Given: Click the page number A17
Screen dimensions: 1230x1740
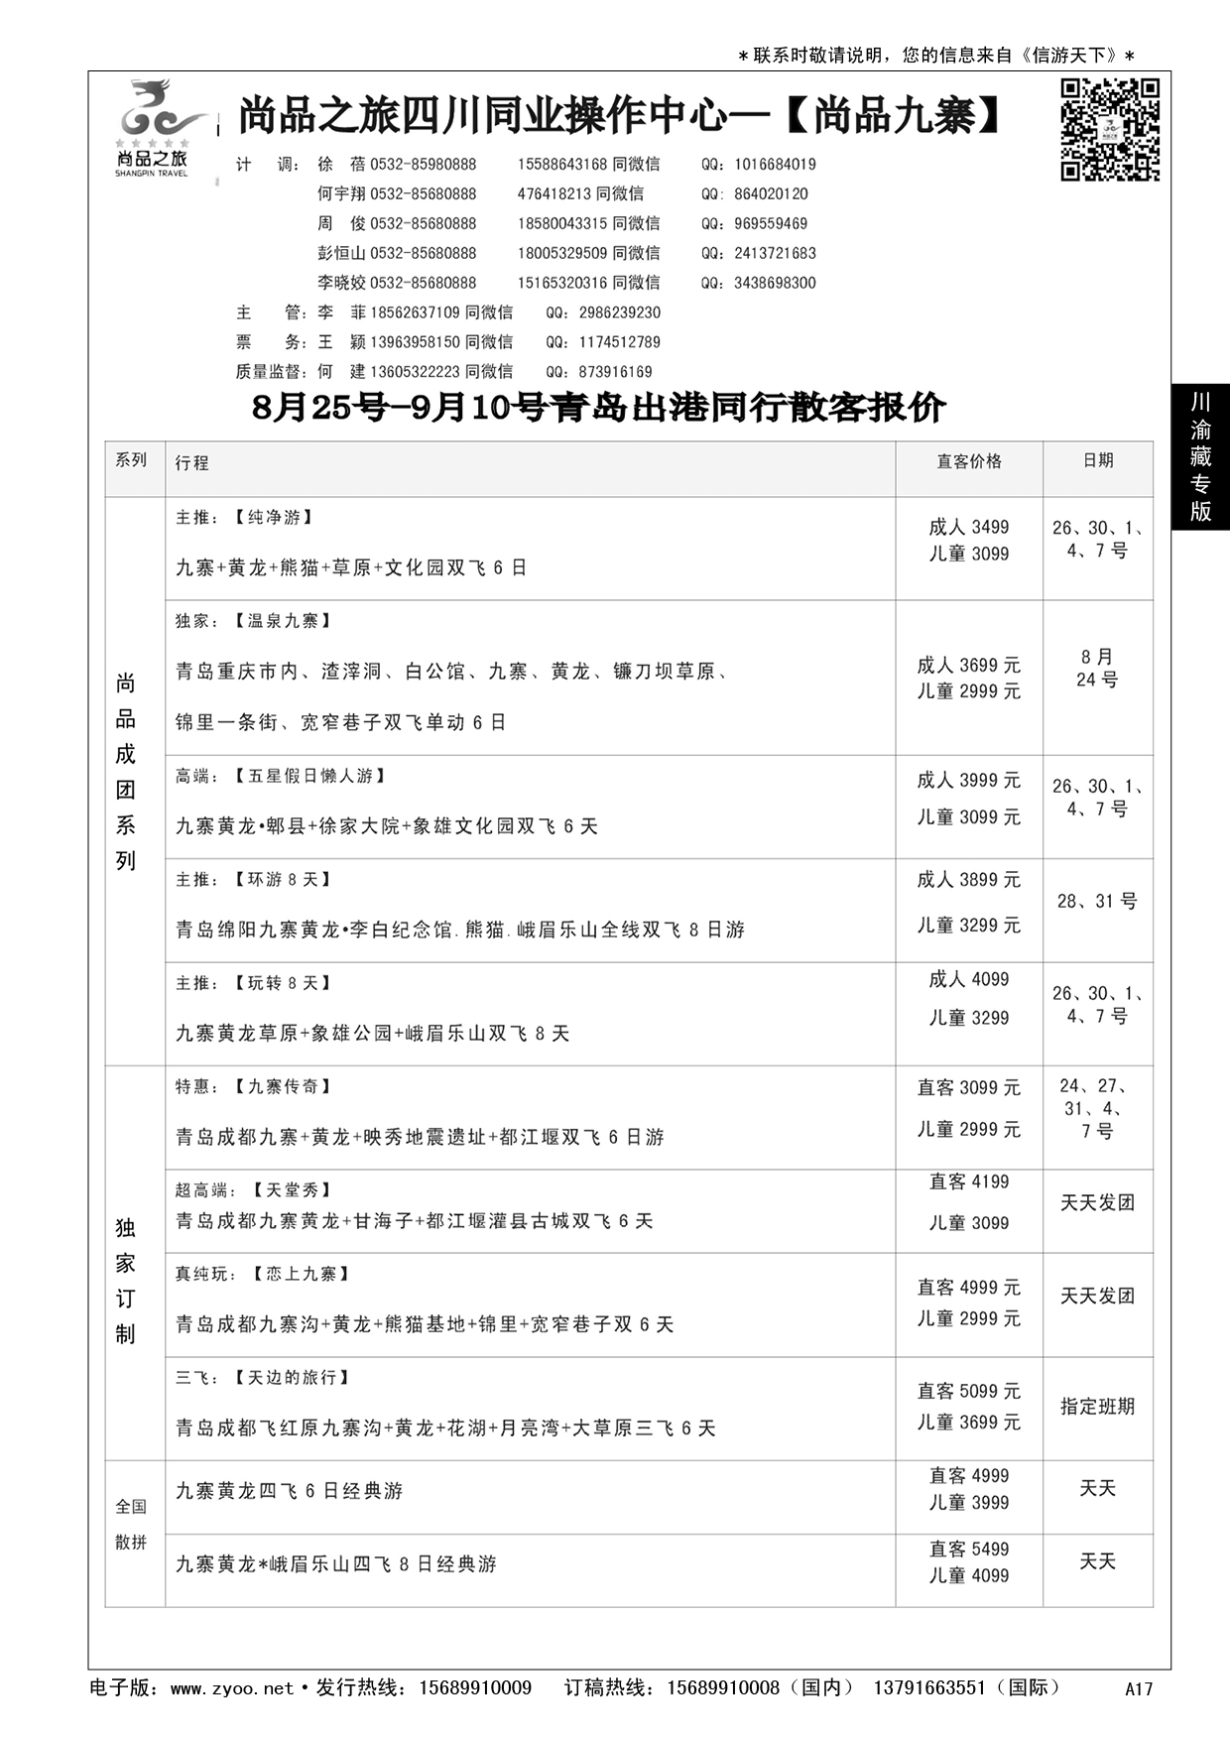Looking at the screenshot, I should (x=1139, y=1689).
